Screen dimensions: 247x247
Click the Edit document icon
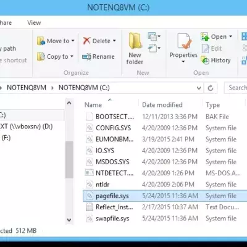coord(205,49)
